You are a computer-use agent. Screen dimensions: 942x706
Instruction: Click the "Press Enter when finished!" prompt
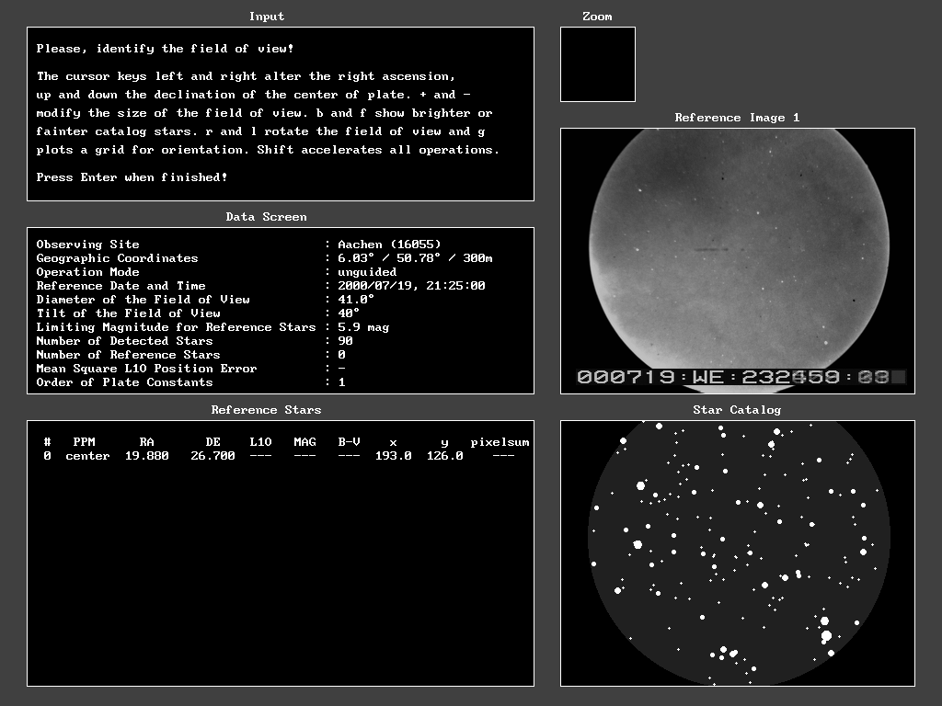[x=132, y=176]
